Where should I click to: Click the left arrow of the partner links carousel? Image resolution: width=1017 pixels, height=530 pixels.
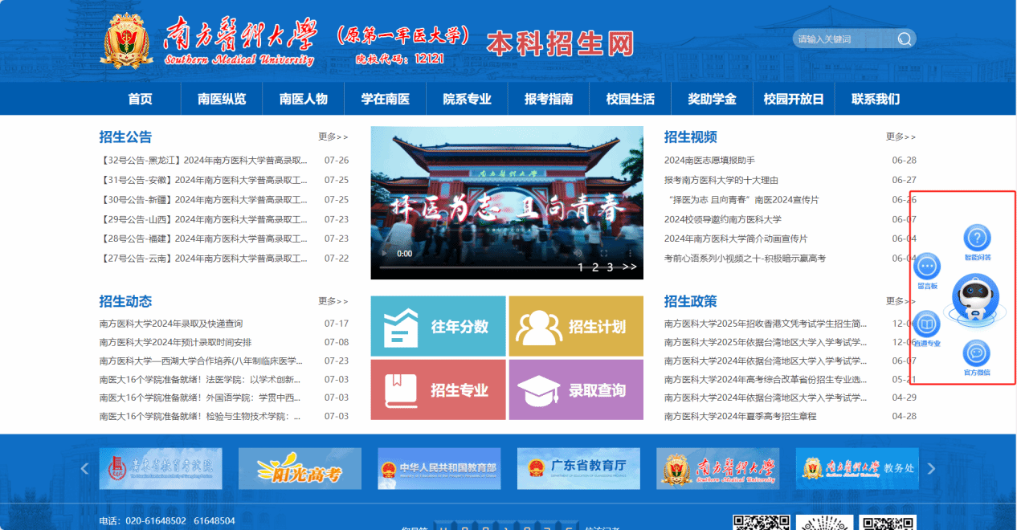[x=84, y=469]
